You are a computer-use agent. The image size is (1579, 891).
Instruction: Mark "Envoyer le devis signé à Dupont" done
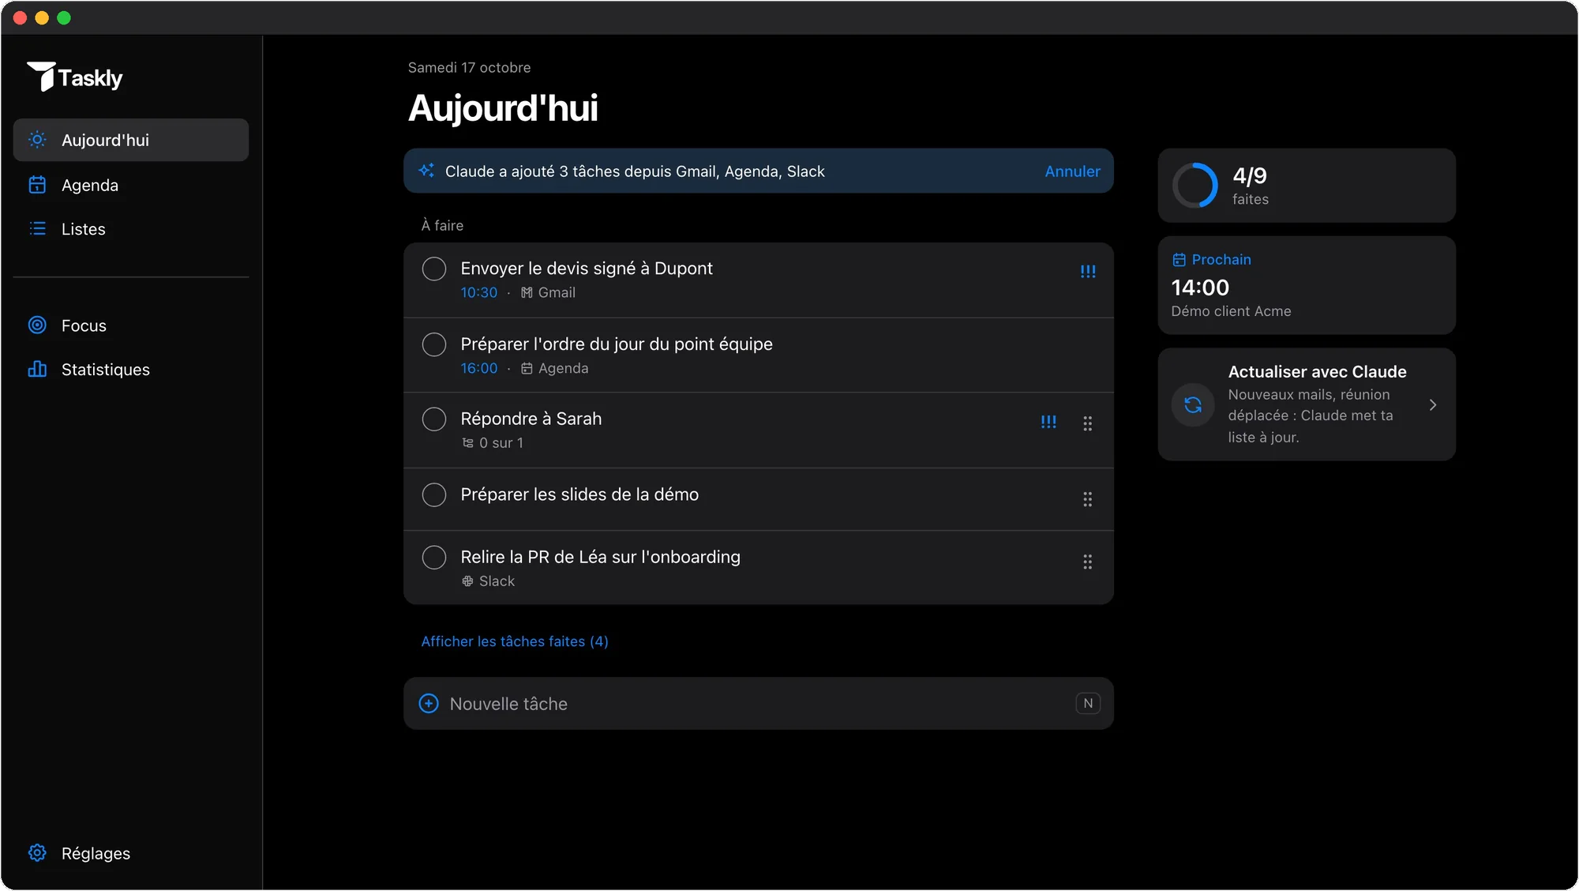[434, 269]
